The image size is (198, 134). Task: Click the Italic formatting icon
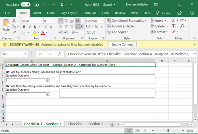click(x=30, y=27)
